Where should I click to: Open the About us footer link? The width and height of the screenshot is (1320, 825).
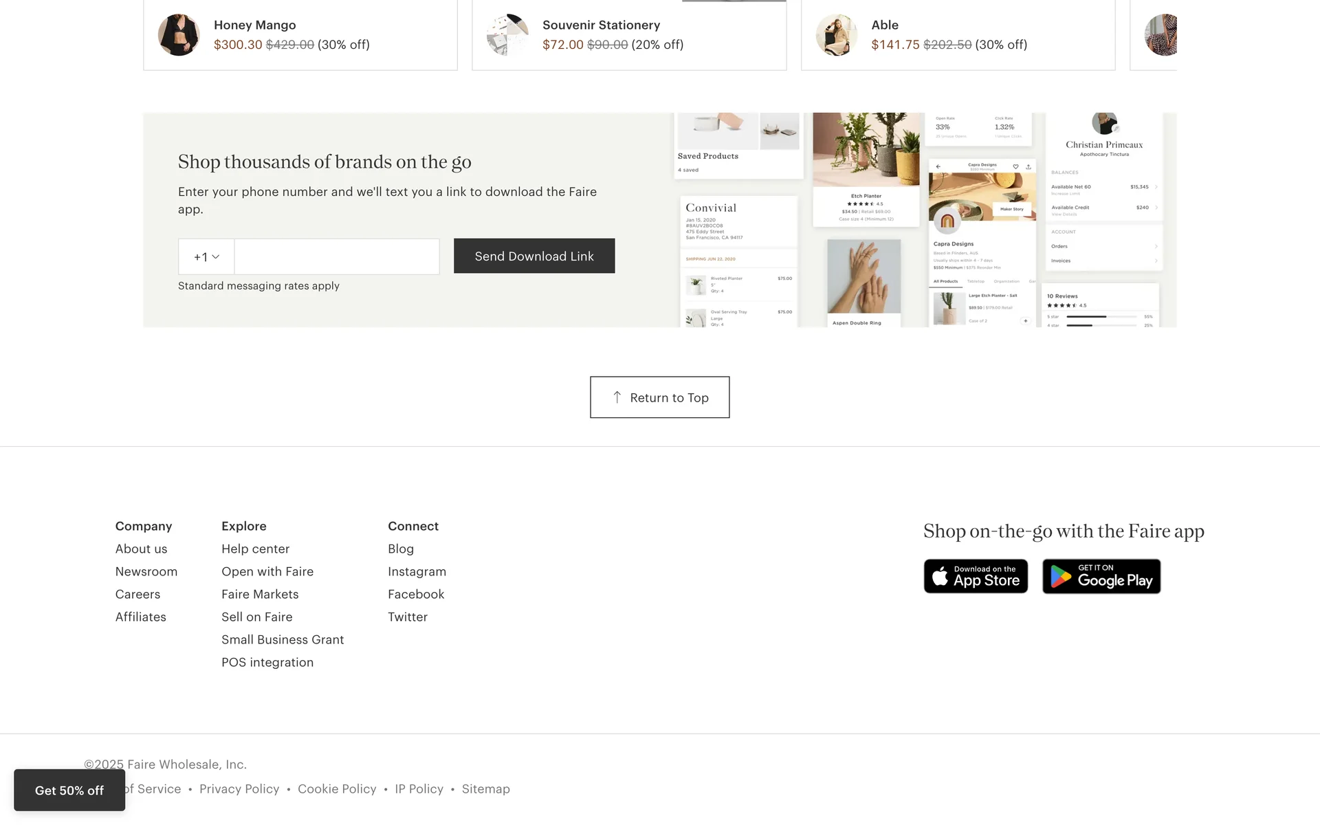coord(141,549)
